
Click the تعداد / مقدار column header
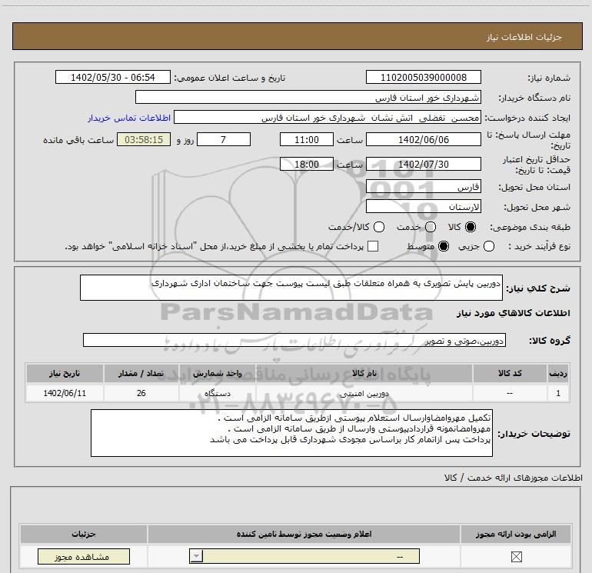pos(141,373)
